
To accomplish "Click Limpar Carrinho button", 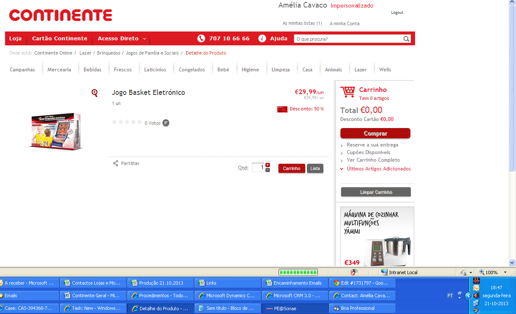I will pos(376,192).
